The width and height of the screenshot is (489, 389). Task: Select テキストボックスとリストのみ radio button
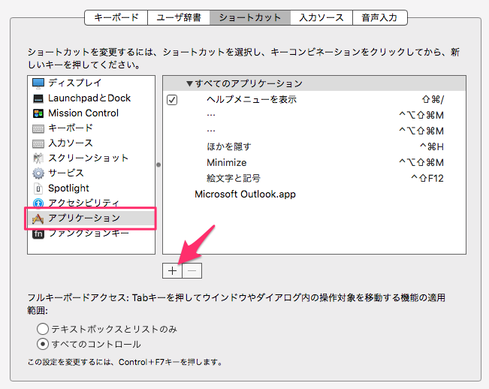point(43,329)
